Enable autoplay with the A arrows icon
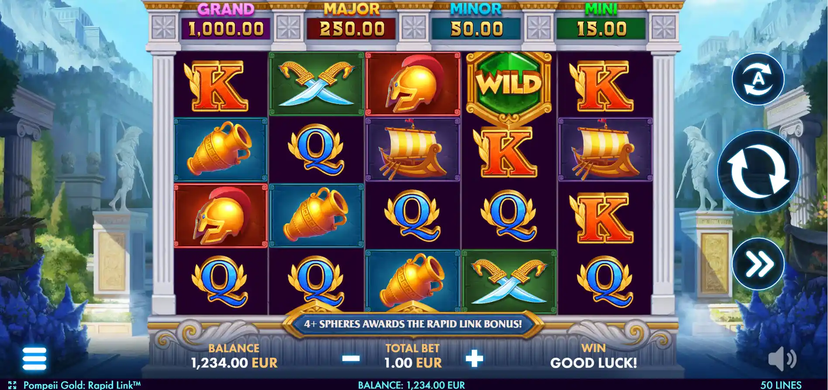 758,79
